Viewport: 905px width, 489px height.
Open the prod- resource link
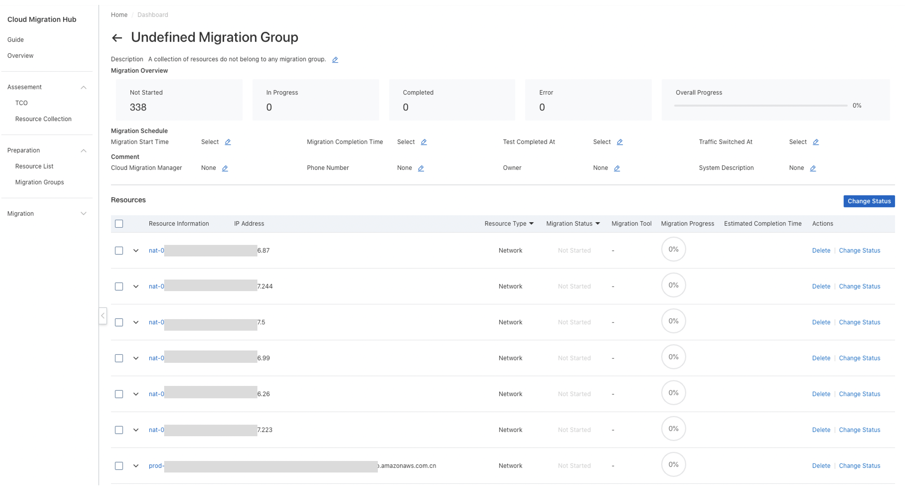point(156,466)
